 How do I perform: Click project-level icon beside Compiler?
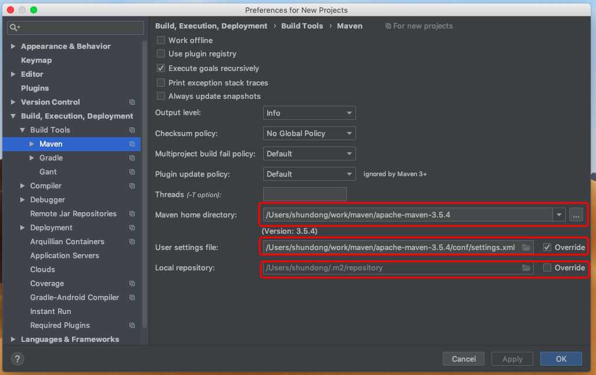132,185
